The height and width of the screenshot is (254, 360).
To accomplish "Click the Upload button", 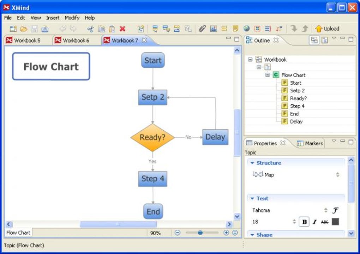I will [x=327, y=29].
